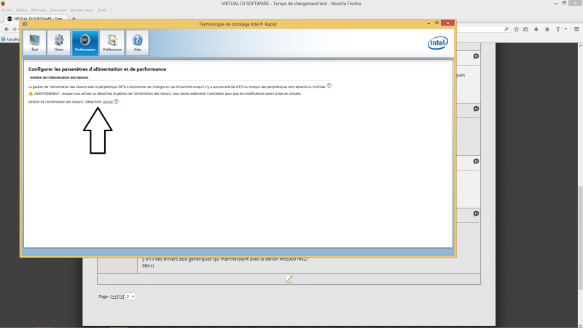583x328 pixels.
Task: Click the Firefox icon in title bar
Action: (x=3, y=3)
